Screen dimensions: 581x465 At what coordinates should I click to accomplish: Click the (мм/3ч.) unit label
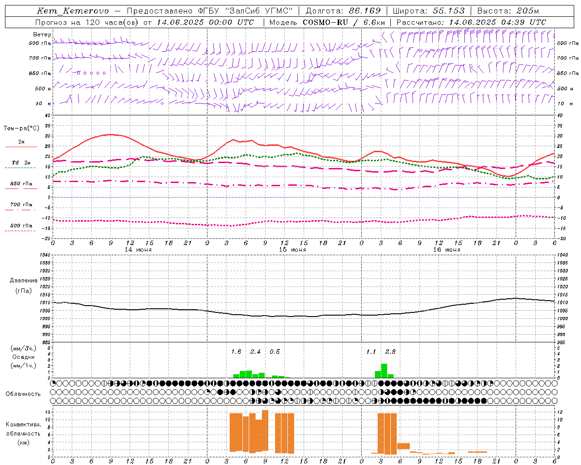(24, 348)
